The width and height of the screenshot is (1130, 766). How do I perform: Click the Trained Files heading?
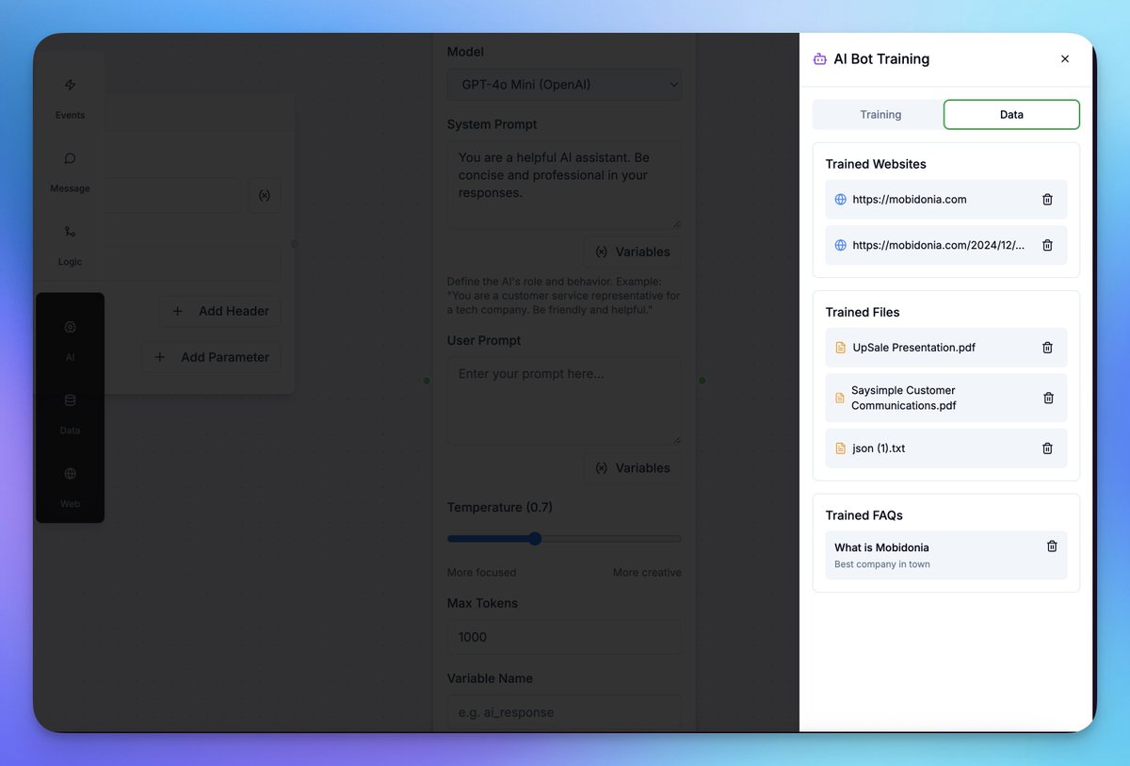point(863,312)
